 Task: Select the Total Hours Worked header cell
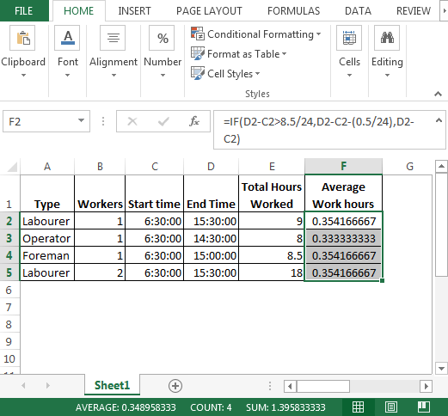click(x=272, y=193)
